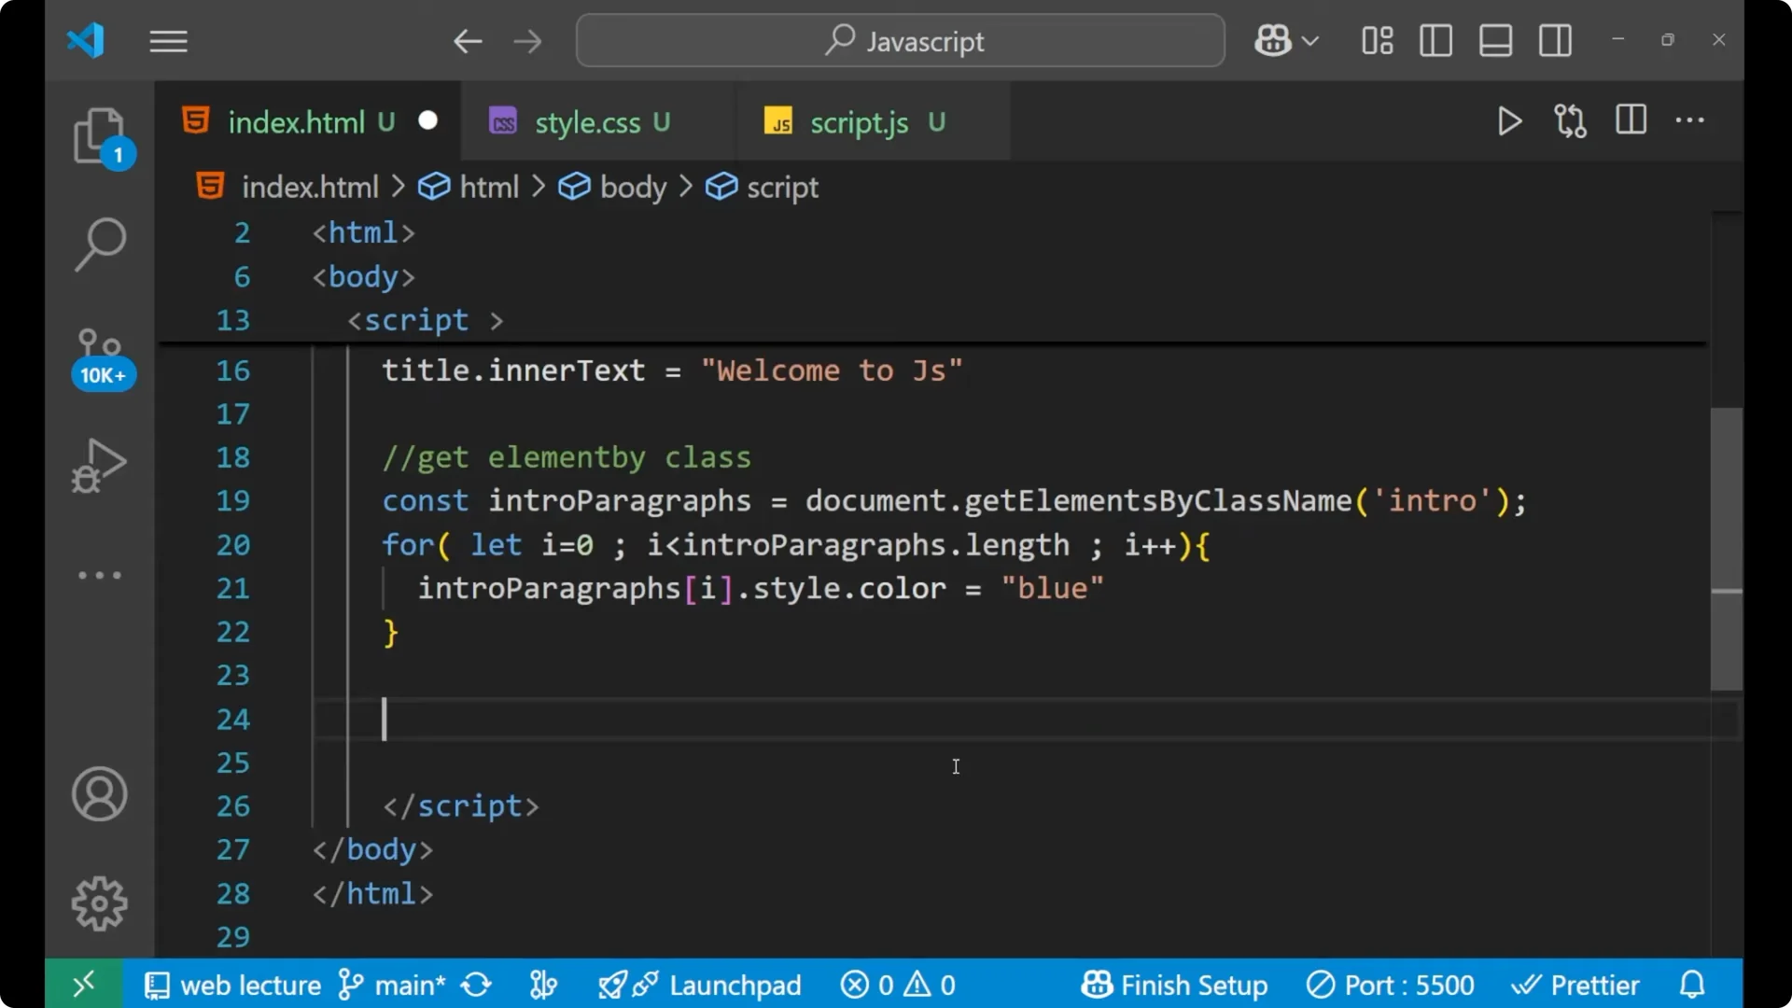This screenshot has width=1792, height=1008.
Task: Open notifications via the bell icon
Action: [1692, 984]
